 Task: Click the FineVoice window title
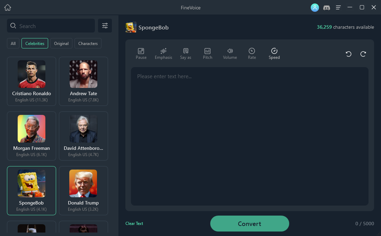pos(191,8)
